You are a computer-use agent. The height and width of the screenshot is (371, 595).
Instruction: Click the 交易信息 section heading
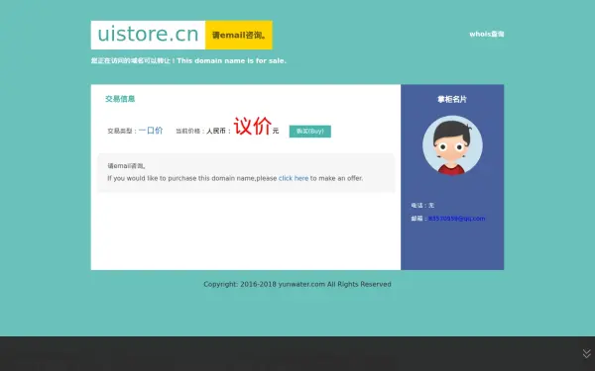[x=120, y=99]
